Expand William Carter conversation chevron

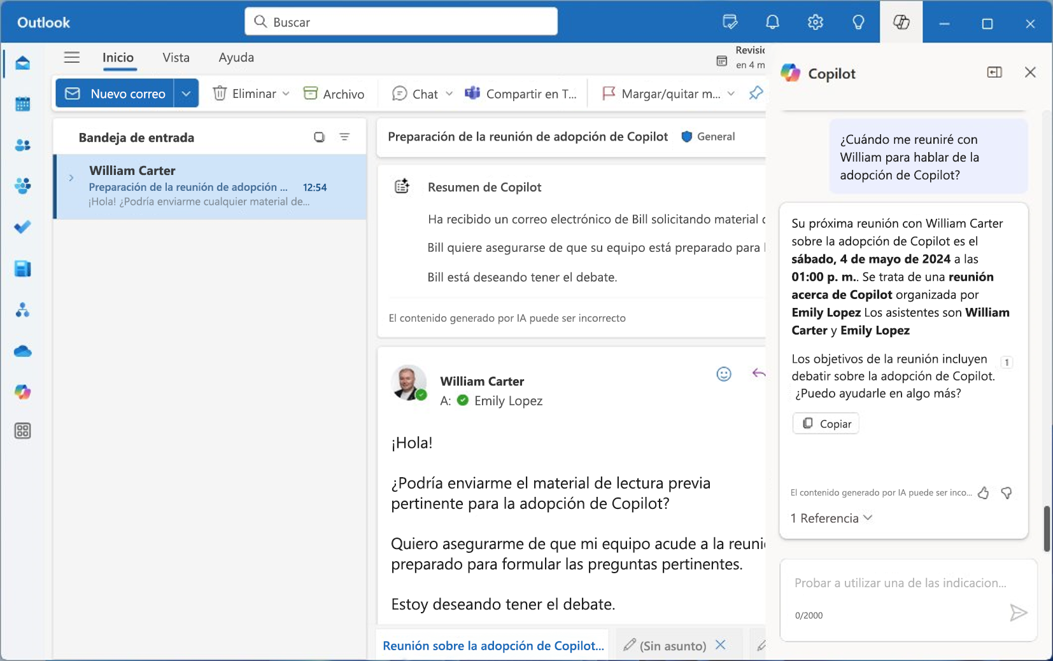pyautogui.click(x=71, y=178)
